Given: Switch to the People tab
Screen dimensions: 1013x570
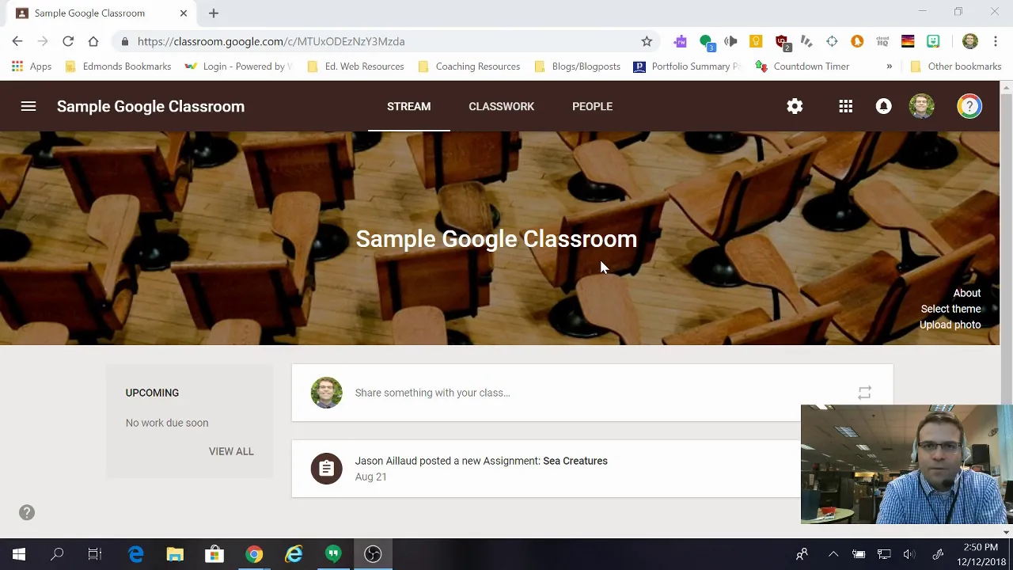Looking at the screenshot, I should coord(592,106).
